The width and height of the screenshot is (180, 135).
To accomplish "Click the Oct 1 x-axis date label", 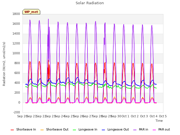I will [x=125, y=116].
